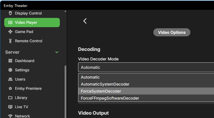Open the Video Decoder Mode combo box
The height and width of the screenshot is (118, 214).
146,67
